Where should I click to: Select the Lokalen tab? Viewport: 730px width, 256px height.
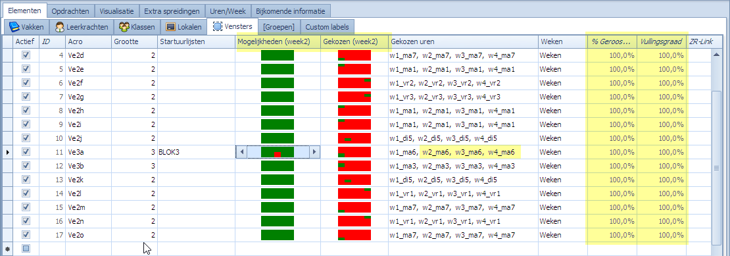[x=184, y=26]
